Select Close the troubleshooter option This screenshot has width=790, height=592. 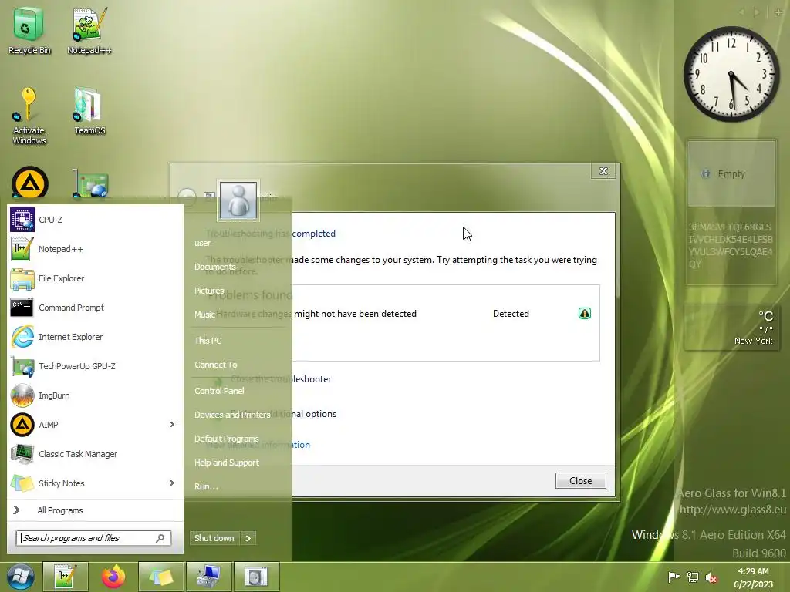tap(281, 379)
